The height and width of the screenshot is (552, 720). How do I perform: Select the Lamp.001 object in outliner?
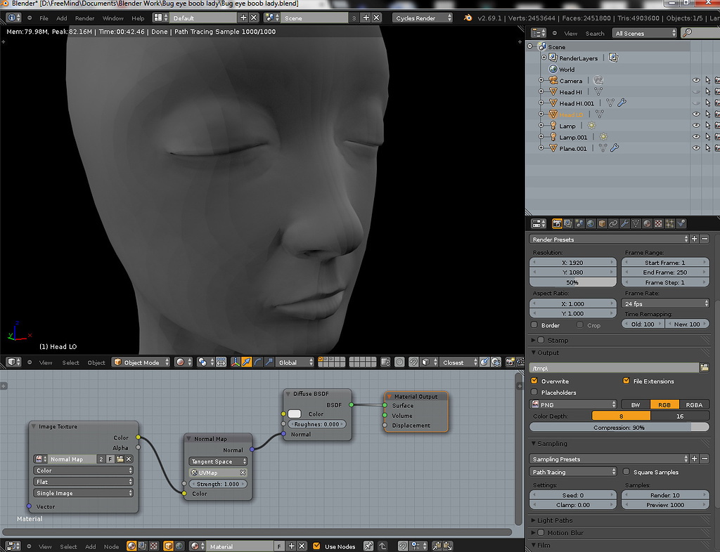(x=573, y=137)
